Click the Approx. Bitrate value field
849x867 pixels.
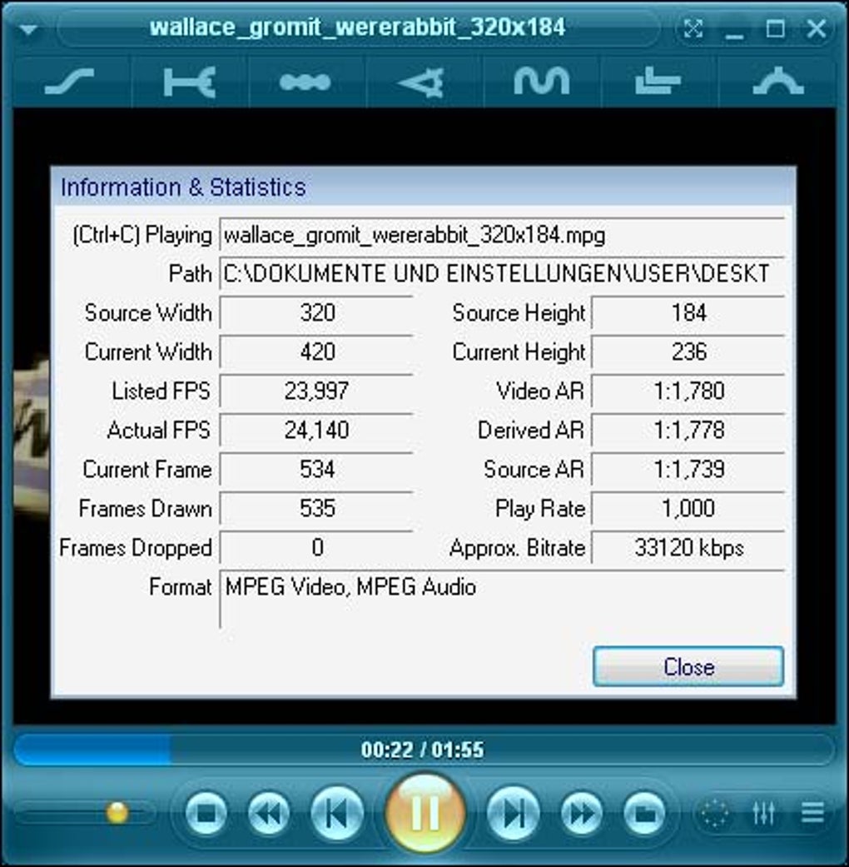point(688,548)
